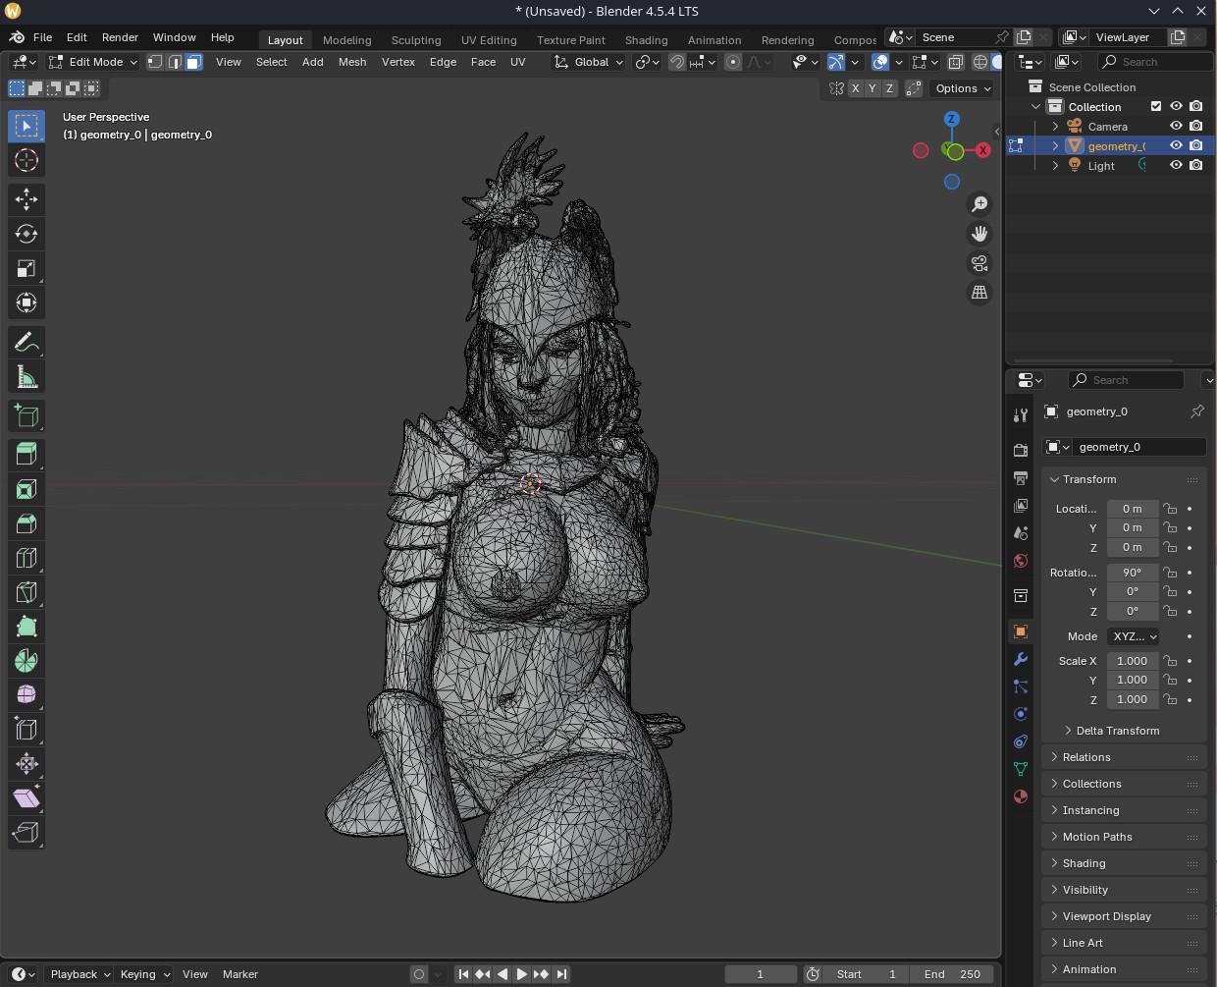
Task: Open the Edit Mode dropdown
Action: click(x=94, y=62)
